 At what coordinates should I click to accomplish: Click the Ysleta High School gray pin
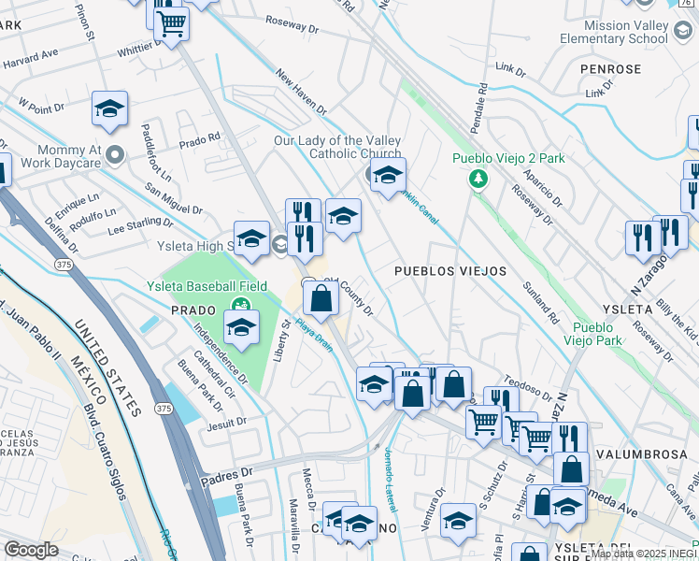[x=280, y=244]
